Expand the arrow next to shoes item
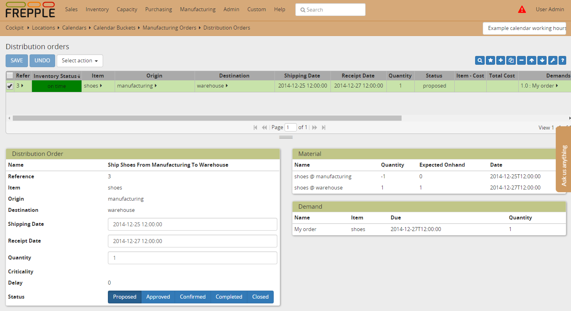Viewport: 571px width, 311px height. tap(101, 86)
